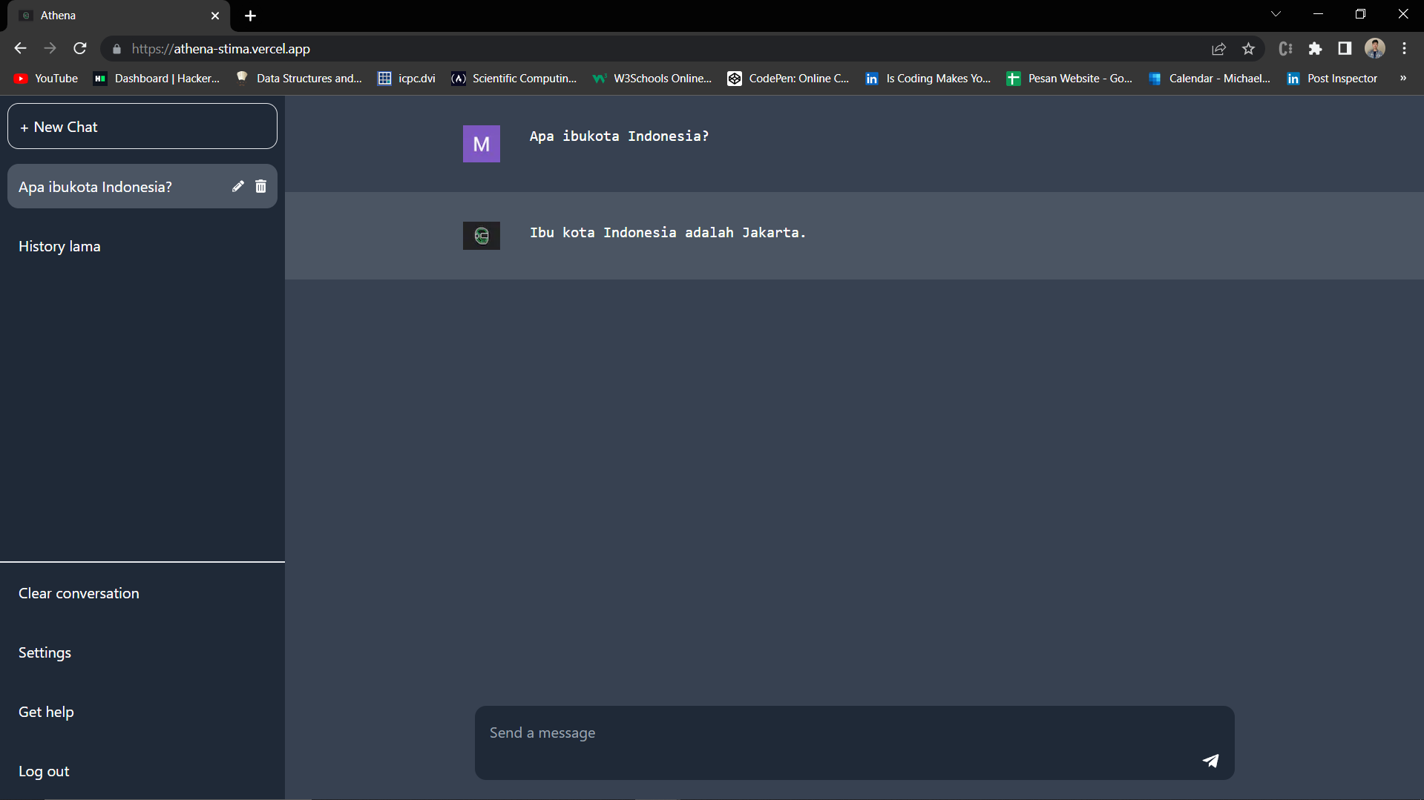Open the browser side panel icon
This screenshot has height=800, width=1424.
(1345, 48)
